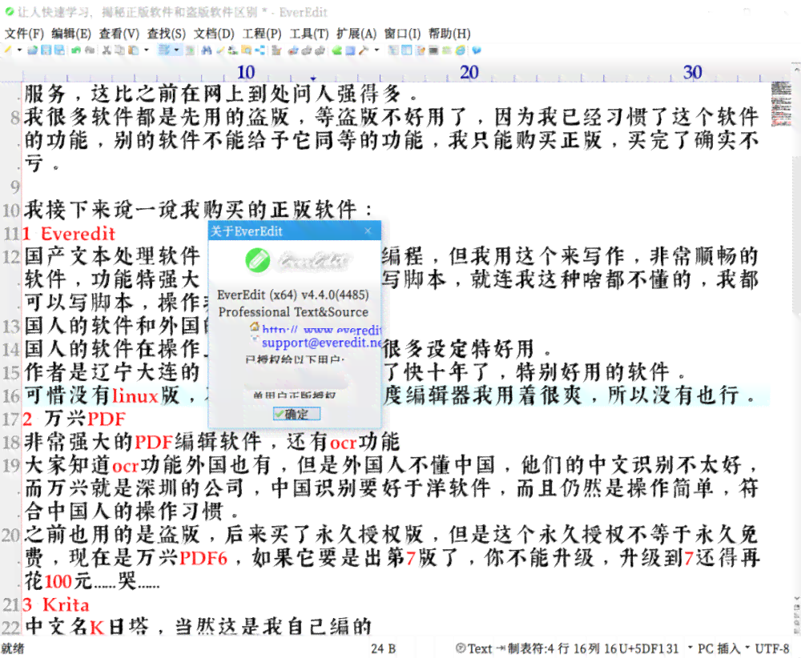Expand the Paste options dropdown arrow

(146, 50)
